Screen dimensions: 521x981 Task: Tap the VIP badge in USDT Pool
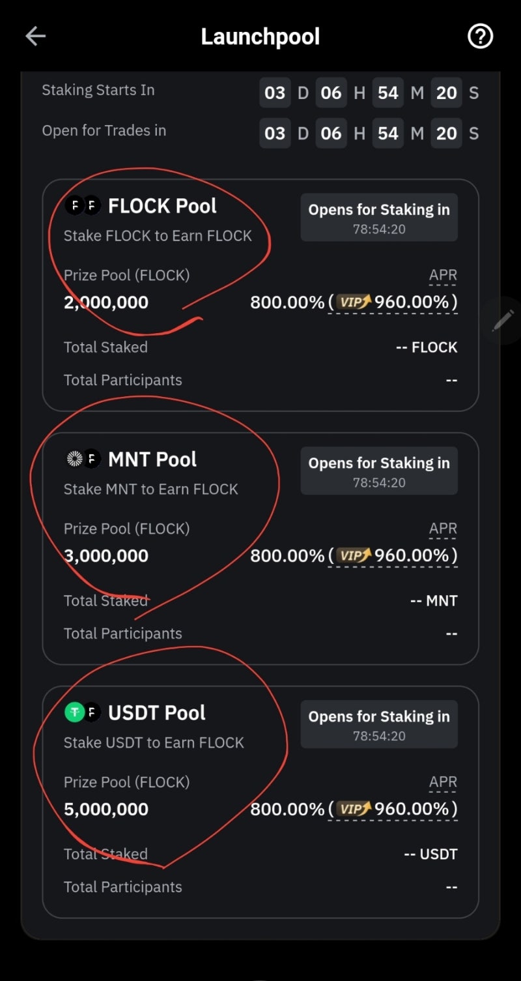point(355,809)
